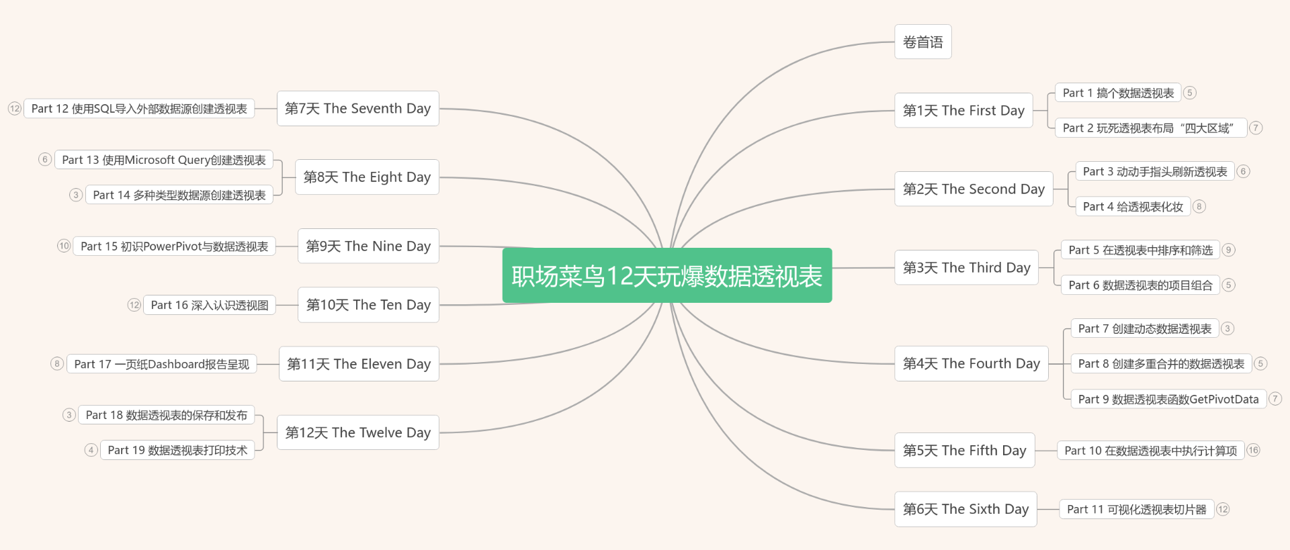
Task: Click the 第12天 The Twelve Day topic
Action: coord(357,432)
